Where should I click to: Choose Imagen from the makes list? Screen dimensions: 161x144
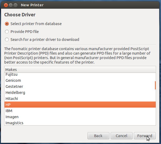coord(80,117)
